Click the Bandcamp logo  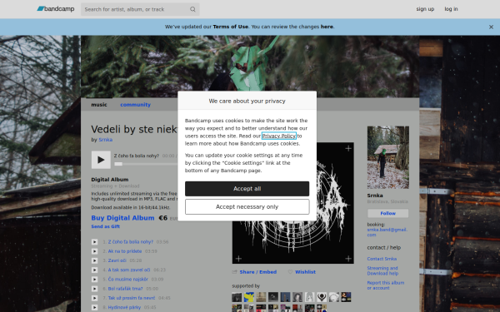[x=56, y=9]
